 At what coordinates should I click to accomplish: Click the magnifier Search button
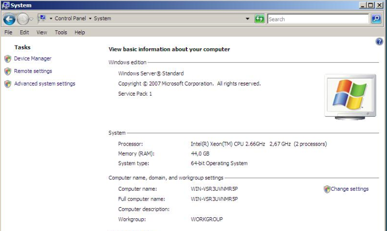(376, 19)
